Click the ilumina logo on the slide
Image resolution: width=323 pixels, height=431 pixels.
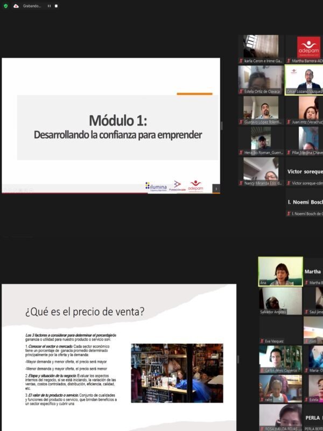coord(156,186)
